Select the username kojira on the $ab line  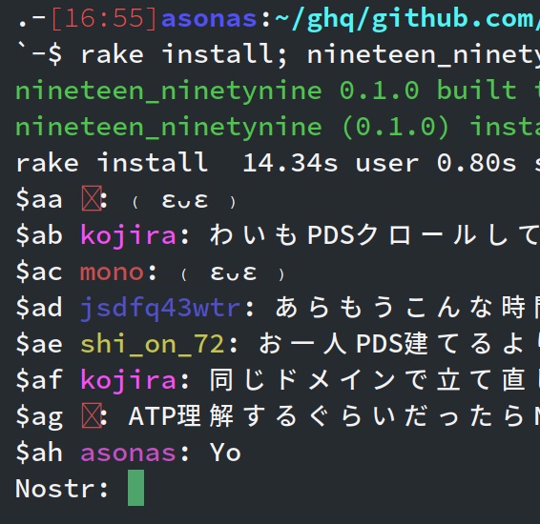click(x=128, y=236)
